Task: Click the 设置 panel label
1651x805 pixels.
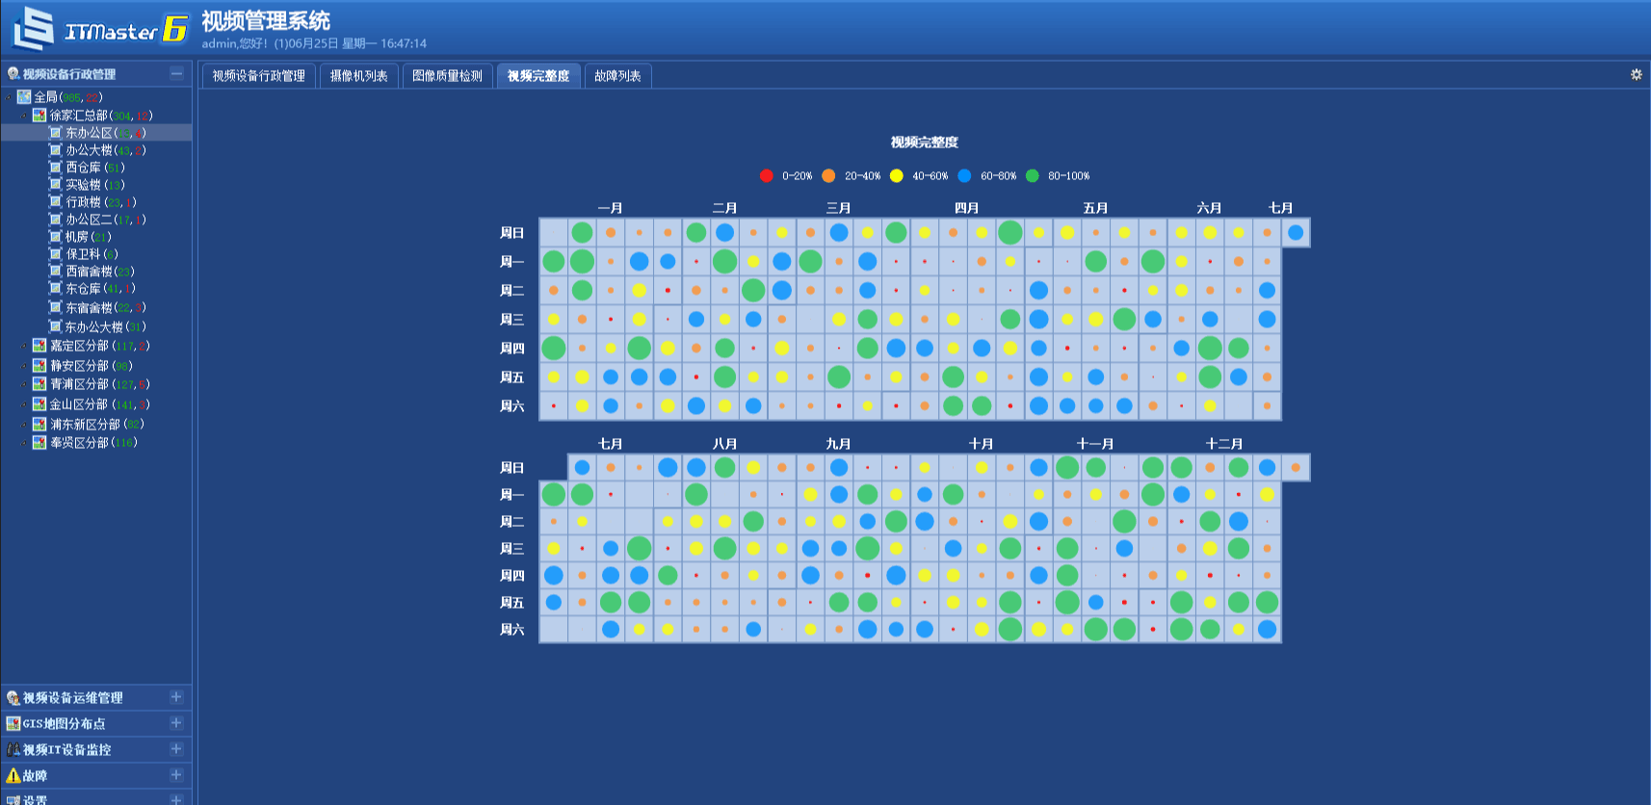Action: [x=35, y=800]
